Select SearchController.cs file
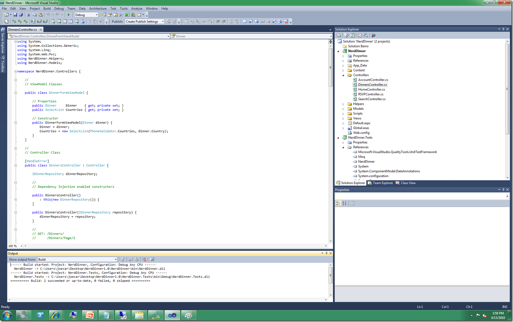Image resolution: width=513 pixels, height=322 pixels. [372, 99]
